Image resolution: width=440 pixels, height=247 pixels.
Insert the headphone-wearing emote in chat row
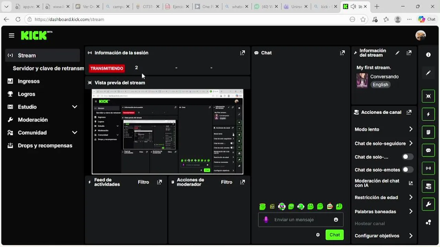point(301,206)
